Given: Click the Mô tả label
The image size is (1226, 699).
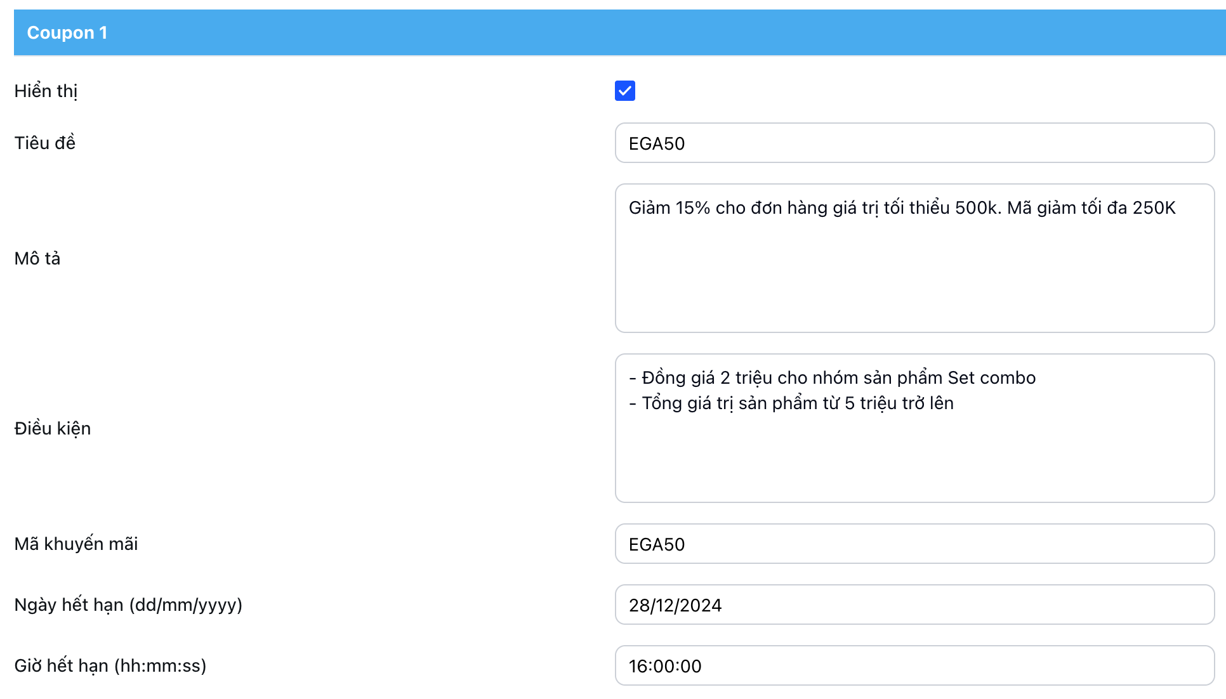Looking at the screenshot, I should click(37, 259).
